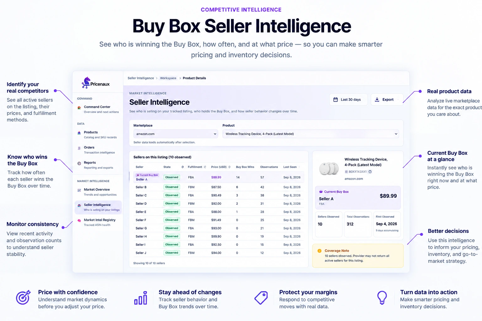
Task: Click the Total Observations 312 card
Action: point(358,224)
